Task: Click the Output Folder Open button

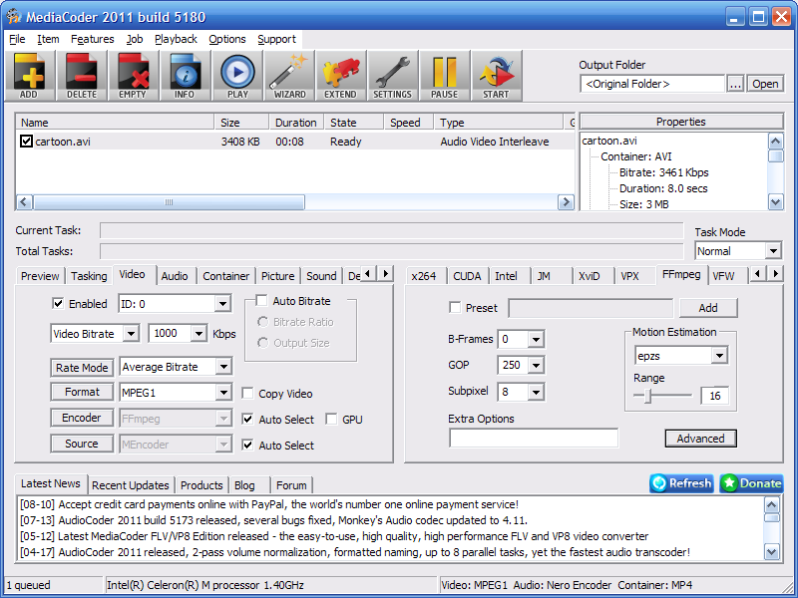Action: tap(765, 84)
